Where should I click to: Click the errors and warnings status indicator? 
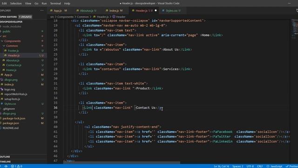17,166
